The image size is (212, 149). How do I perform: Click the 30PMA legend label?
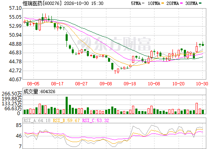point(191,3)
